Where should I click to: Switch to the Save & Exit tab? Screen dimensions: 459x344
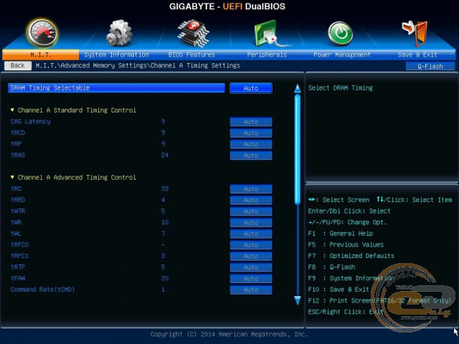click(x=417, y=54)
